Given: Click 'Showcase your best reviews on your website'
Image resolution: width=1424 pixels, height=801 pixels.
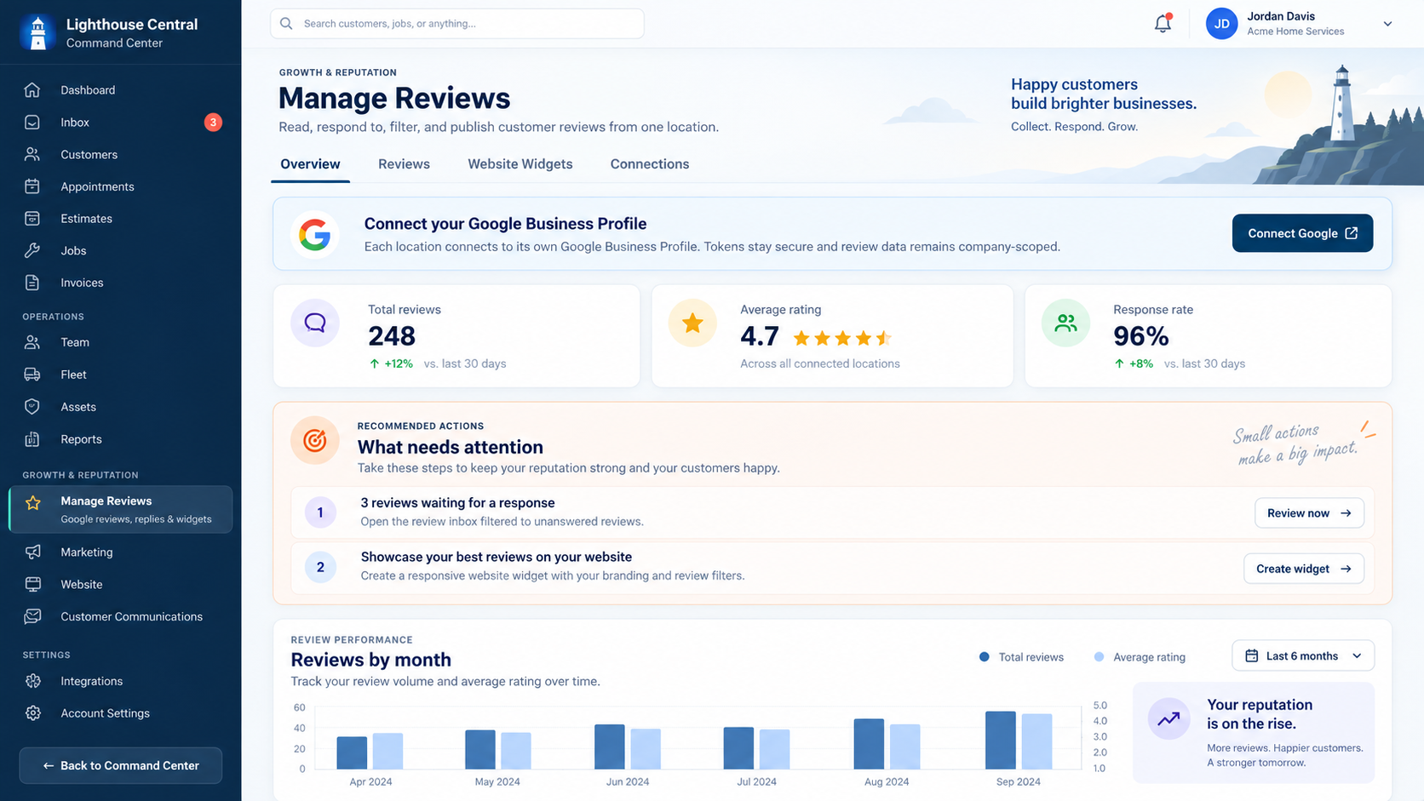Looking at the screenshot, I should click(x=497, y=557).
